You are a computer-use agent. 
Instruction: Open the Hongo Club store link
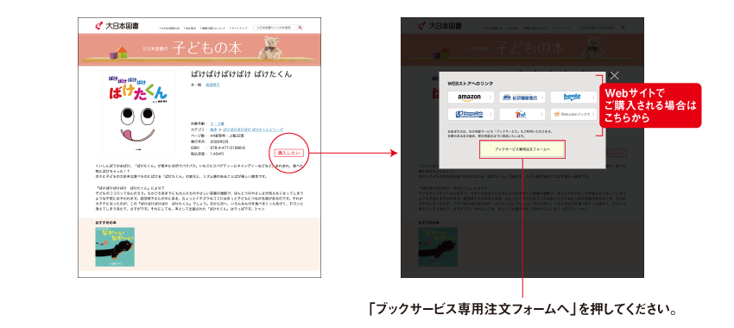pyautogui.click(x=471, y=114)
